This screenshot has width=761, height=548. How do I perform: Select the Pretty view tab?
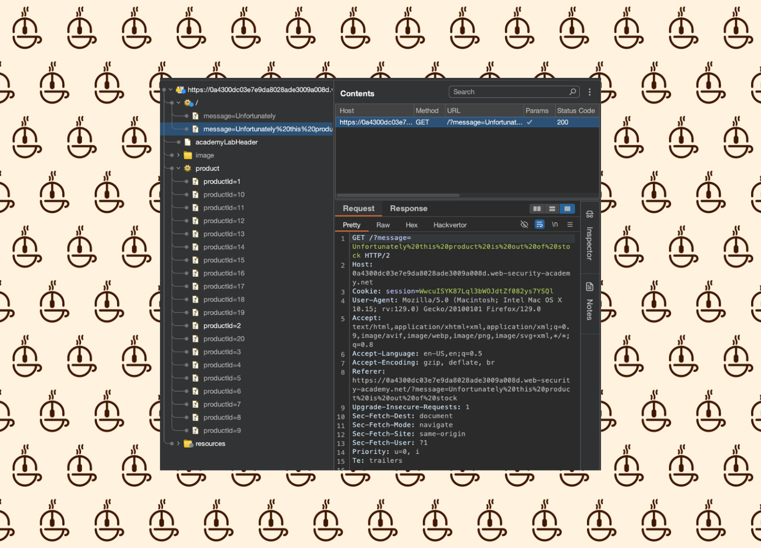352,225
